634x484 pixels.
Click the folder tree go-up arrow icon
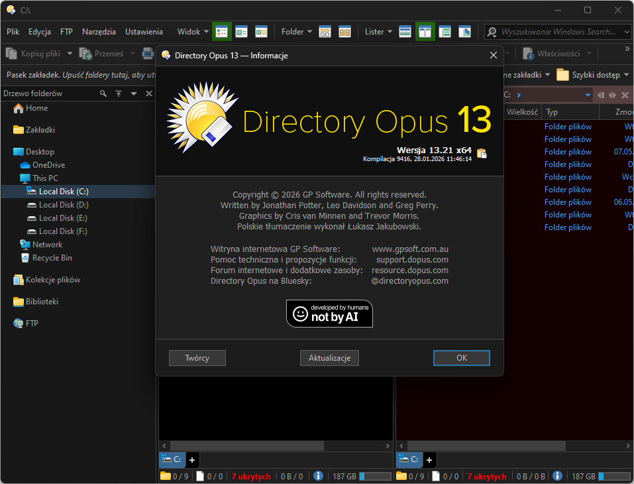119,93
